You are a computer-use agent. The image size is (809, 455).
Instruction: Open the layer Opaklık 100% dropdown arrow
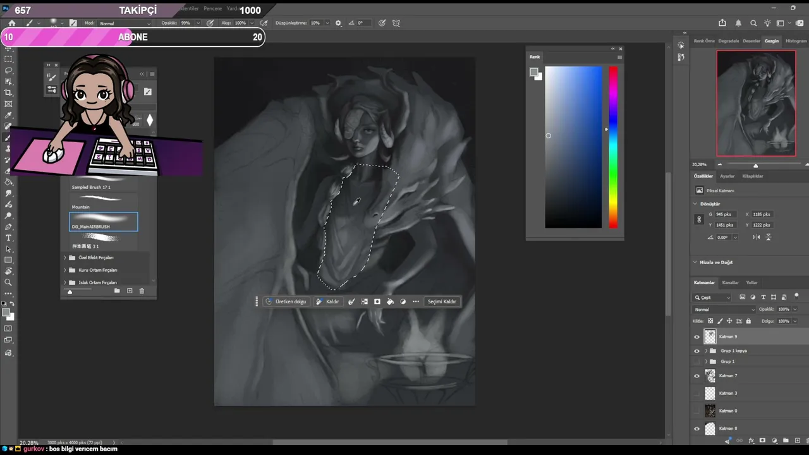tap(795, 310)
